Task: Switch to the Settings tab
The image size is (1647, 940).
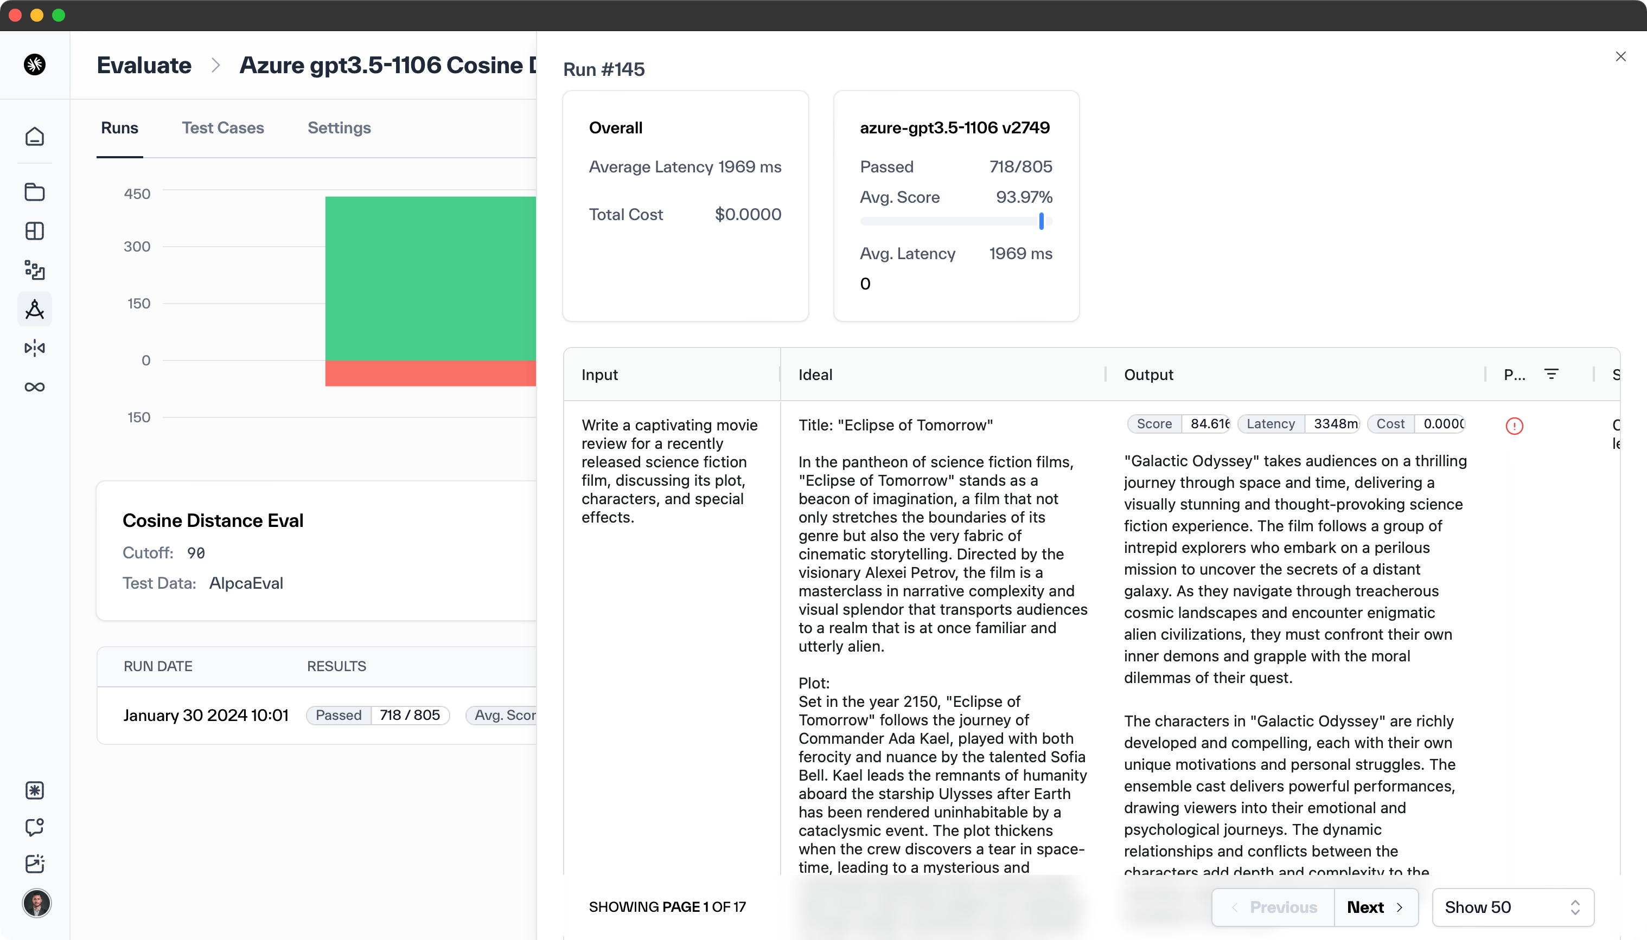Action: 339,128
